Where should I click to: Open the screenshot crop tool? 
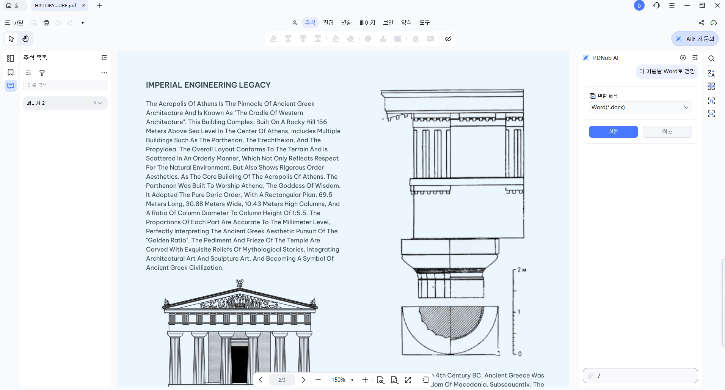click(x=711, y=101)
